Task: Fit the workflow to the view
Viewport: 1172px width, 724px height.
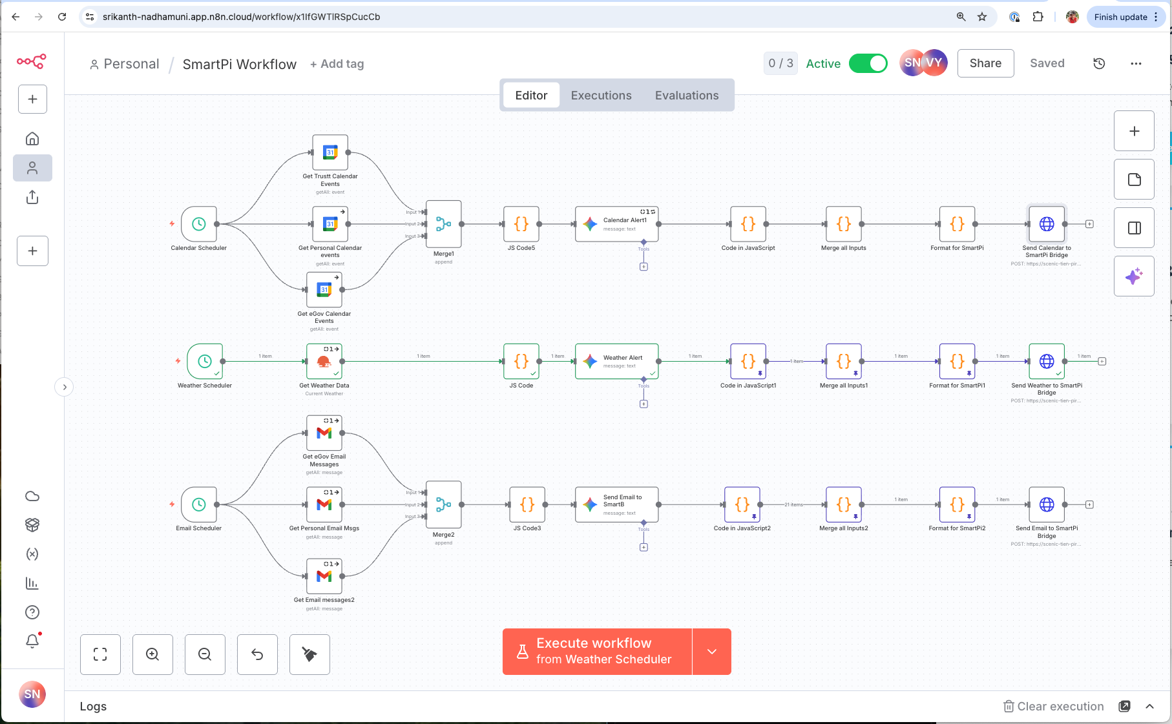Action: [x=100, y=654]
